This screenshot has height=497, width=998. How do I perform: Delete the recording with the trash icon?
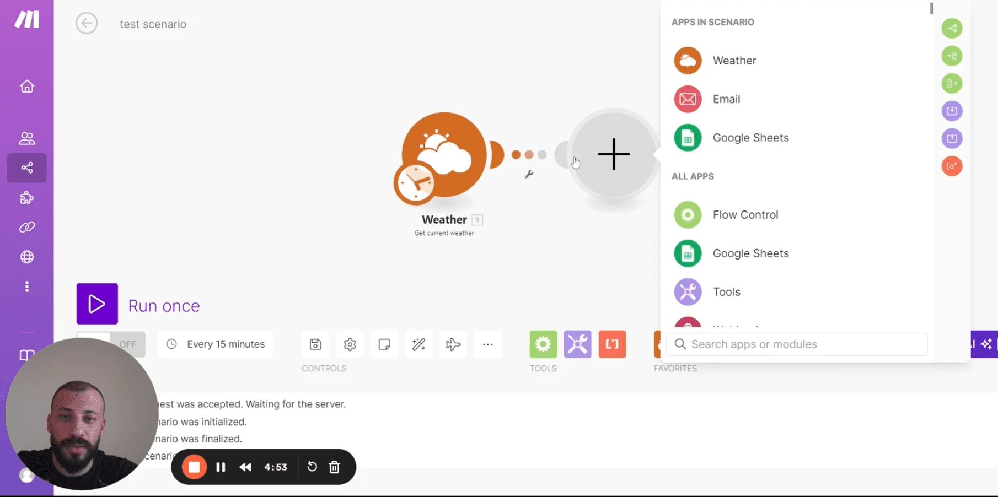(x=334, y=467)
